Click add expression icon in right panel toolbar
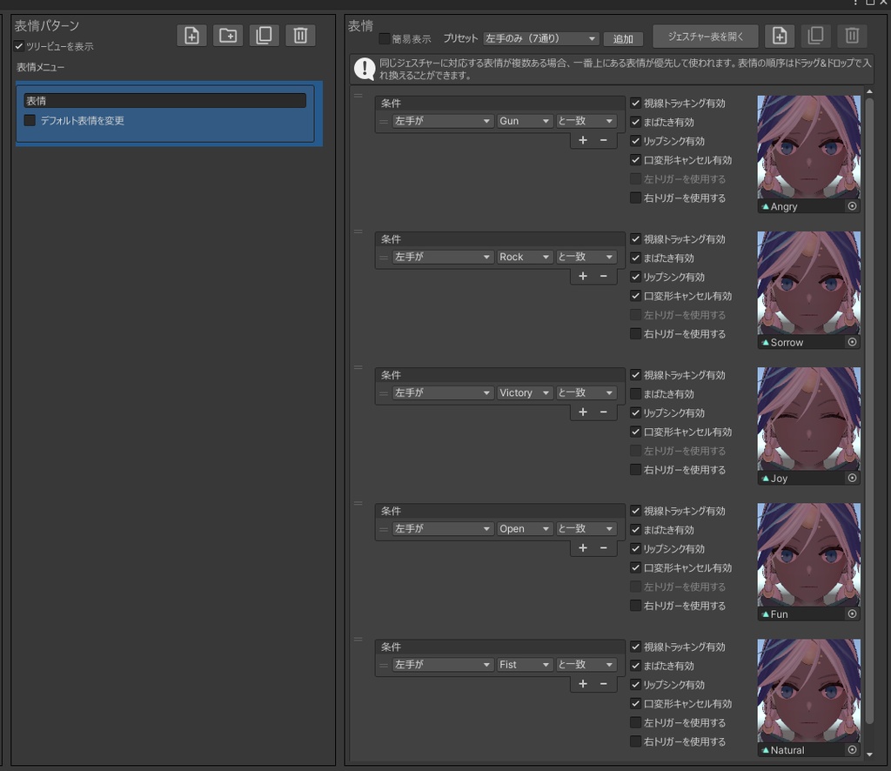The height and width of the screenshot is (771, 891). click(780, 36)
